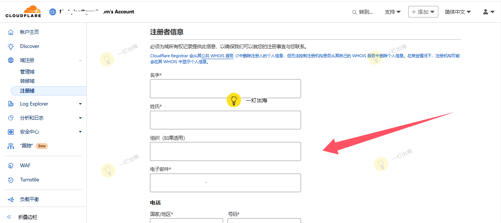Open WAF via its sidebar icon

(11, 165)
